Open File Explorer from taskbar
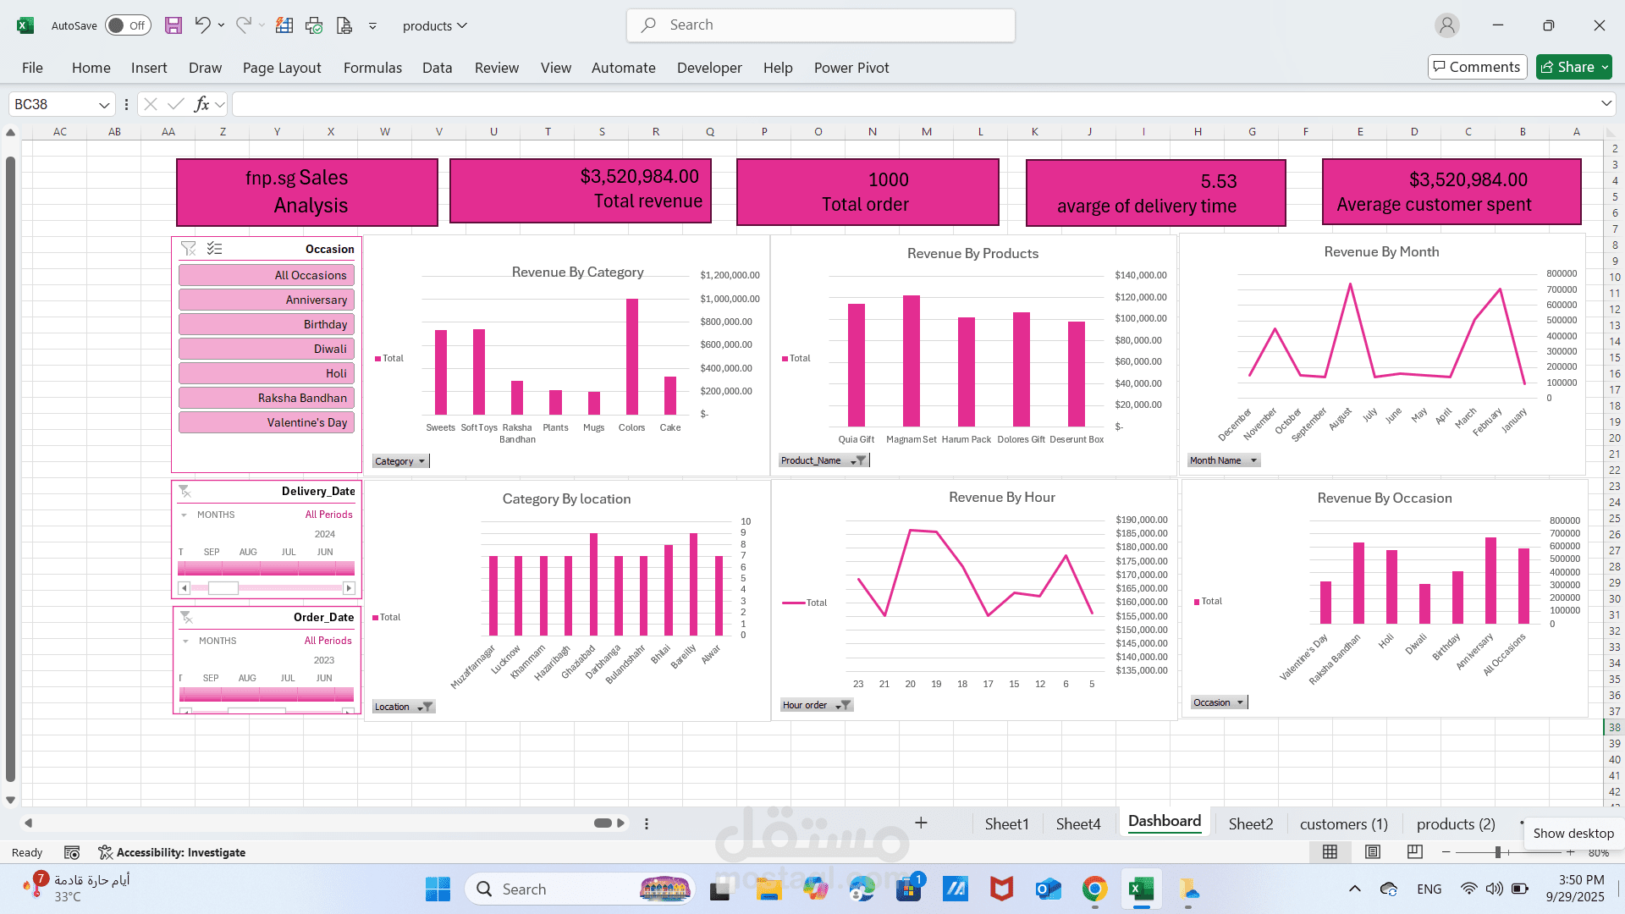The height and width of the screenshot is (914, 1625). click(x=768, y=889)
